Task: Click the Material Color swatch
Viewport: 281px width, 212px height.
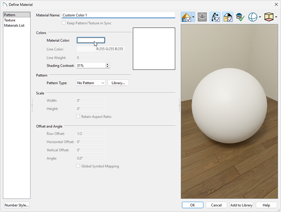Action: [x=91, y=40]
